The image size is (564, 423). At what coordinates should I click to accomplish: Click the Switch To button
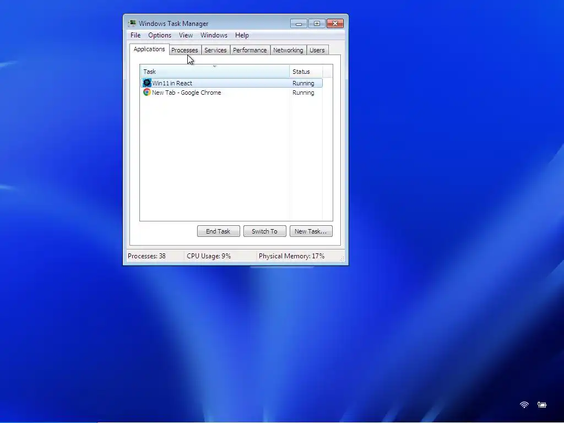tap(265, 231)
